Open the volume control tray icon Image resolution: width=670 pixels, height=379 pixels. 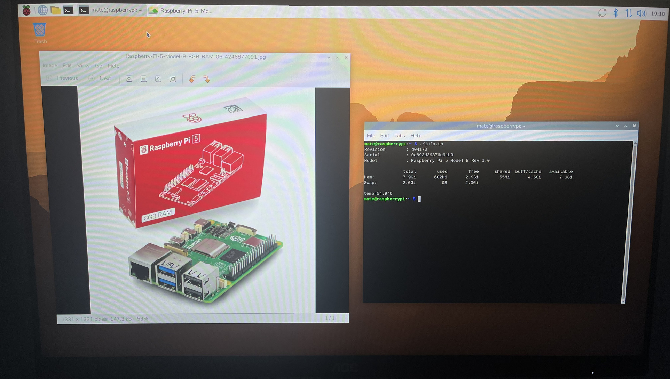641,14
